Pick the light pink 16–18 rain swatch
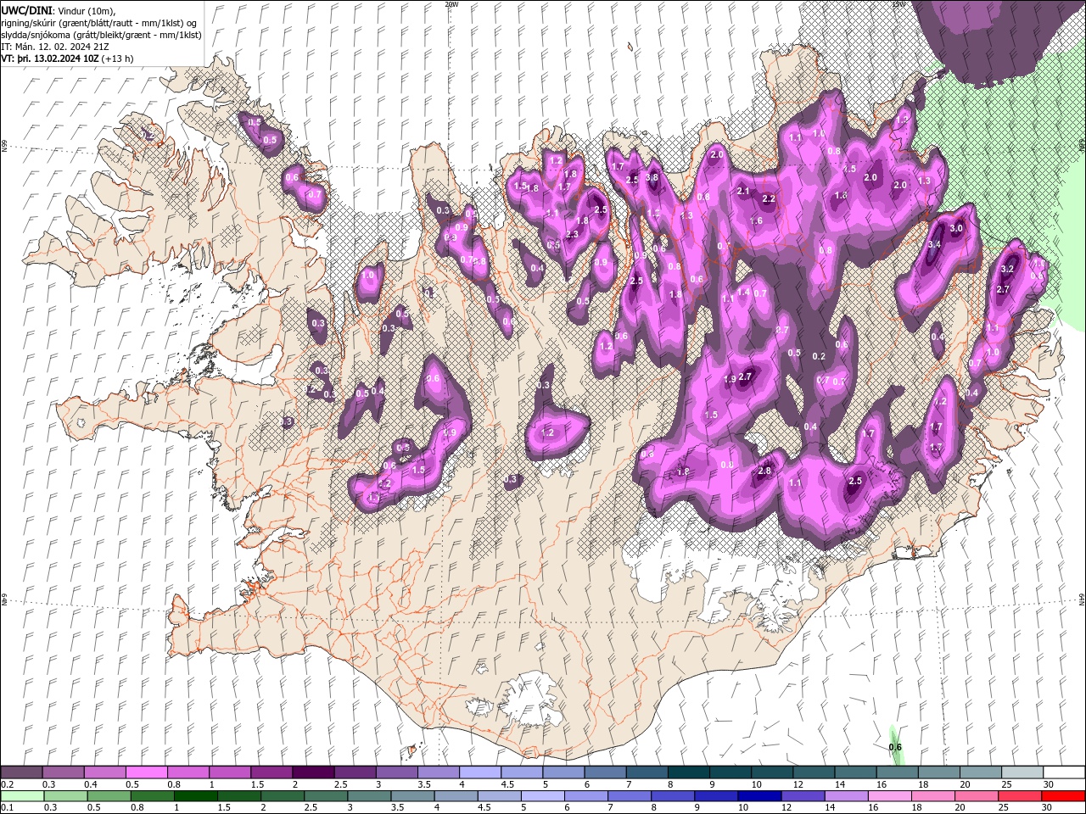 pyautogui.click(x=888, y=796)
